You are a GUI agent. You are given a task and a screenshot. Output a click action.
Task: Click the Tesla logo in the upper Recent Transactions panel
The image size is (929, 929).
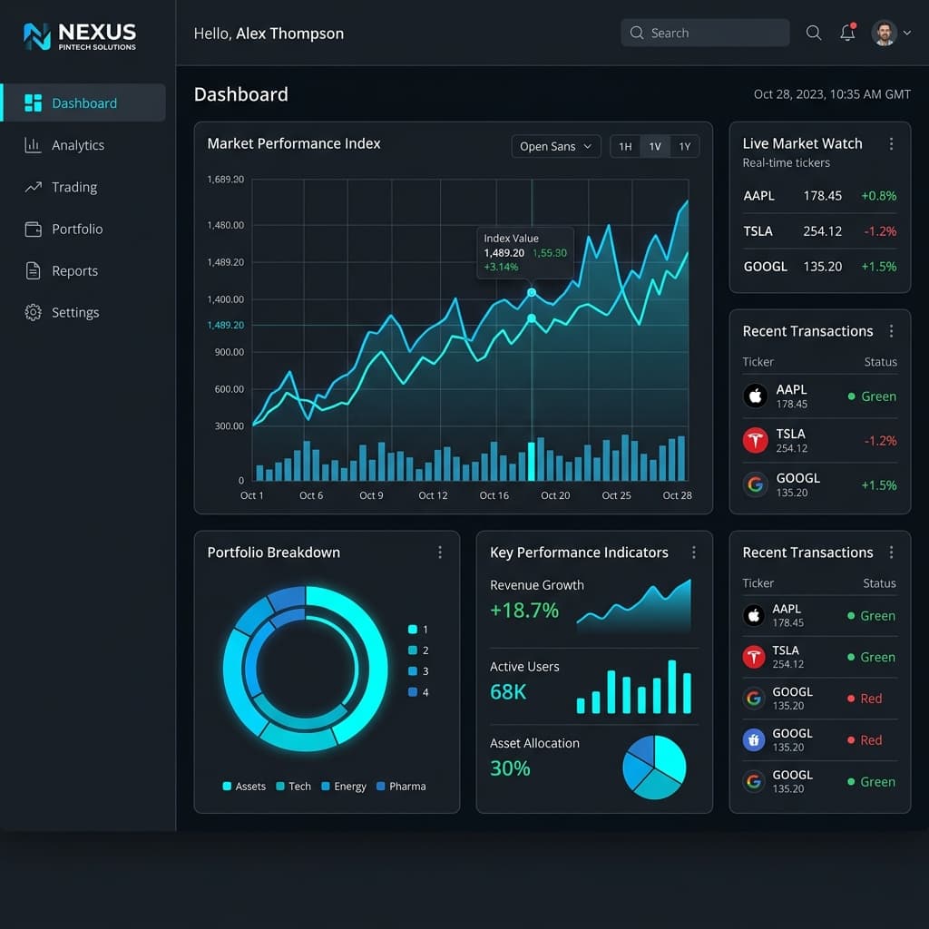tap(756, 440)
